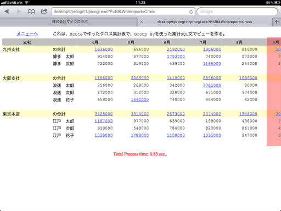This screenshot has width=281, height=211.
Task: Open the bookmarks book icon
Action: click(31, 12)
